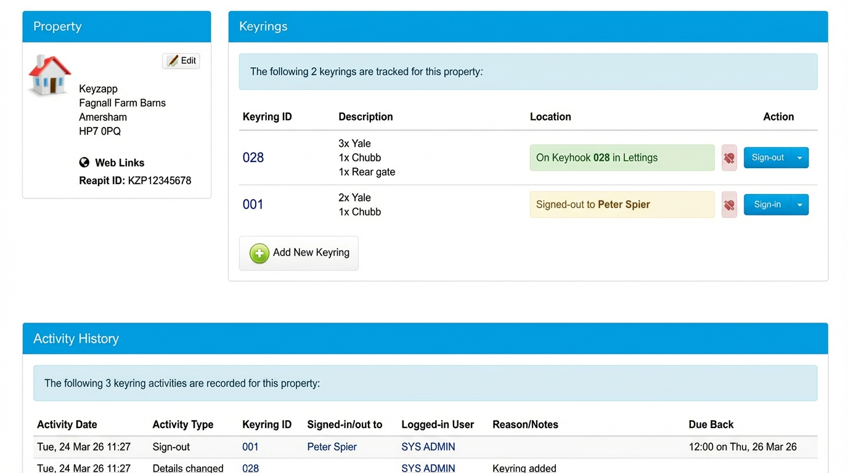Open keyring 001 in the Keyrings table
The width and height of the screenshot is (848, 473).
pos(253,204)
